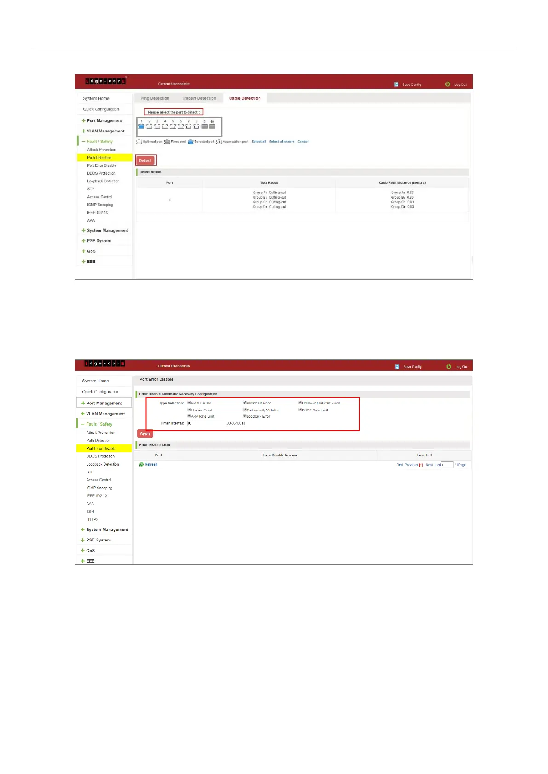The image size is (548, 774).
Task: Click the Log Out text on Port Error Disable screen
Action: pyautogui.click(x=461, y=367)
